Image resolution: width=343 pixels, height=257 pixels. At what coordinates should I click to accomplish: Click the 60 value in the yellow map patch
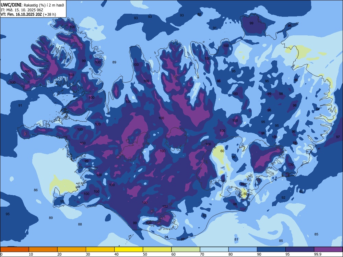click(x=222, y=151)
